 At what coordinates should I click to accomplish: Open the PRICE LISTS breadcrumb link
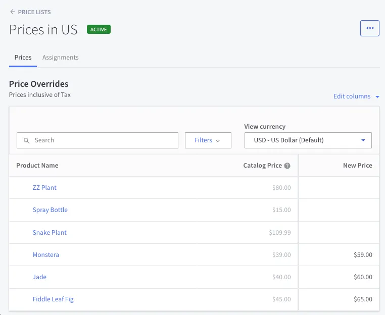pyautogui.click(x=34, y=12)
